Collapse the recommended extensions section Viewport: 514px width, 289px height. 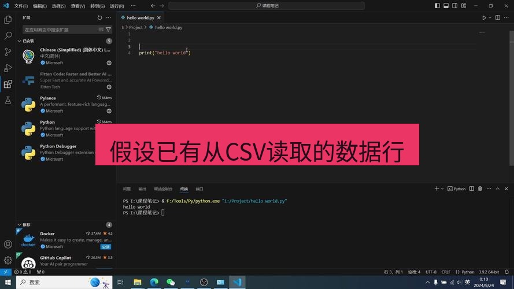[19, 225]
